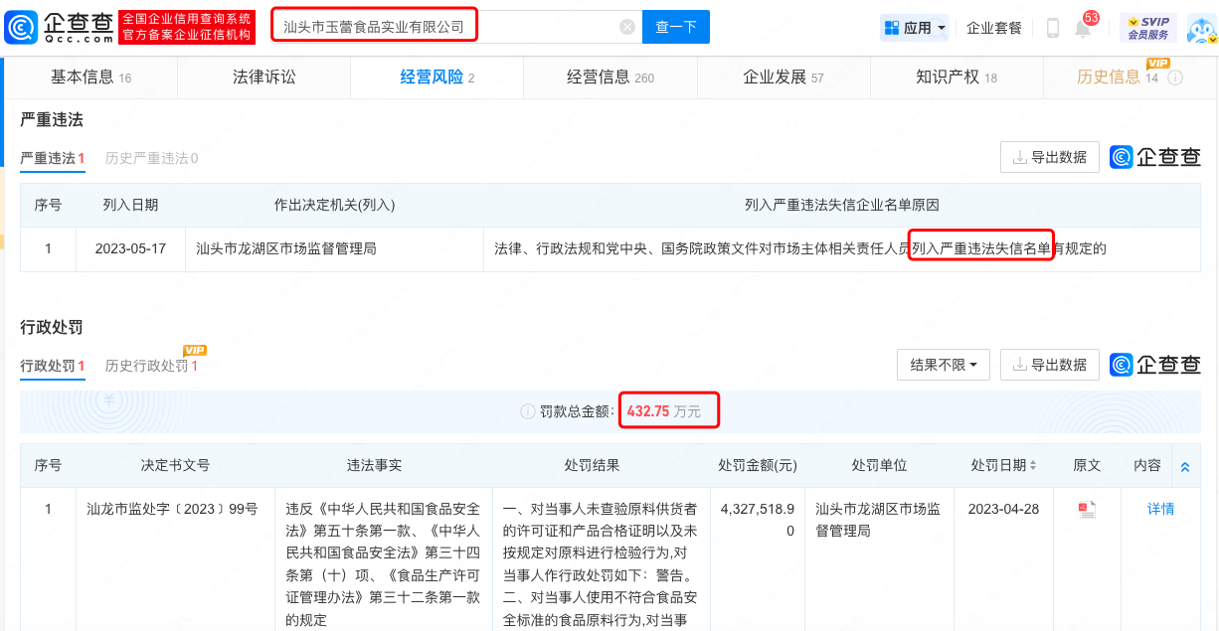1219x631 pixels.
Task: Click the info icon beside 罚款总金额
Action: 528,411
